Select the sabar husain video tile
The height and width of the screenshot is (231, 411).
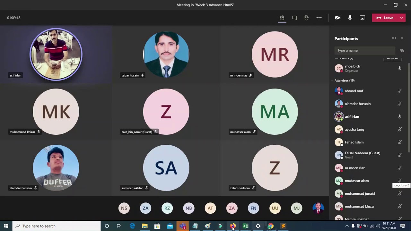[x=166, y=54]
